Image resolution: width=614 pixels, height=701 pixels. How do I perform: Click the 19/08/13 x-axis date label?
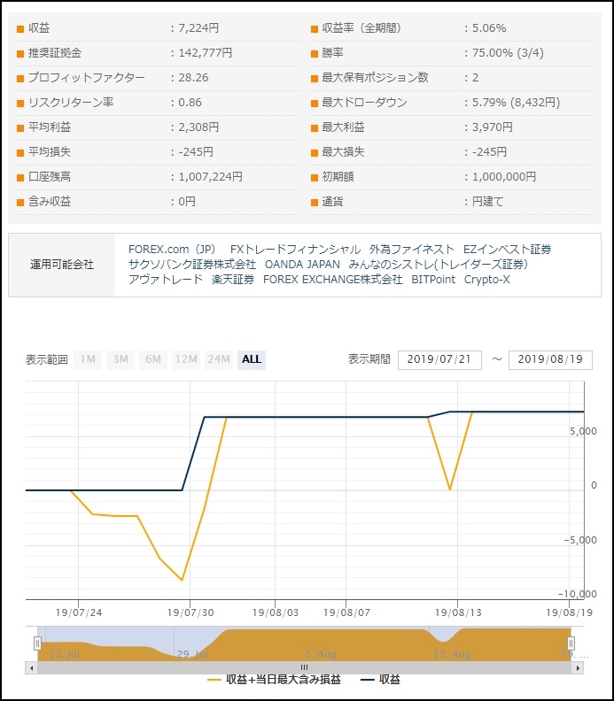(x=458, y=612)
